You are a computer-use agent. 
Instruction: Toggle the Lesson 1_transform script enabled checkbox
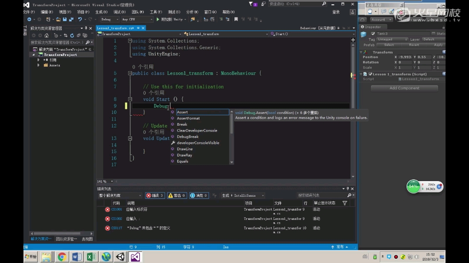tap(370, 74)
